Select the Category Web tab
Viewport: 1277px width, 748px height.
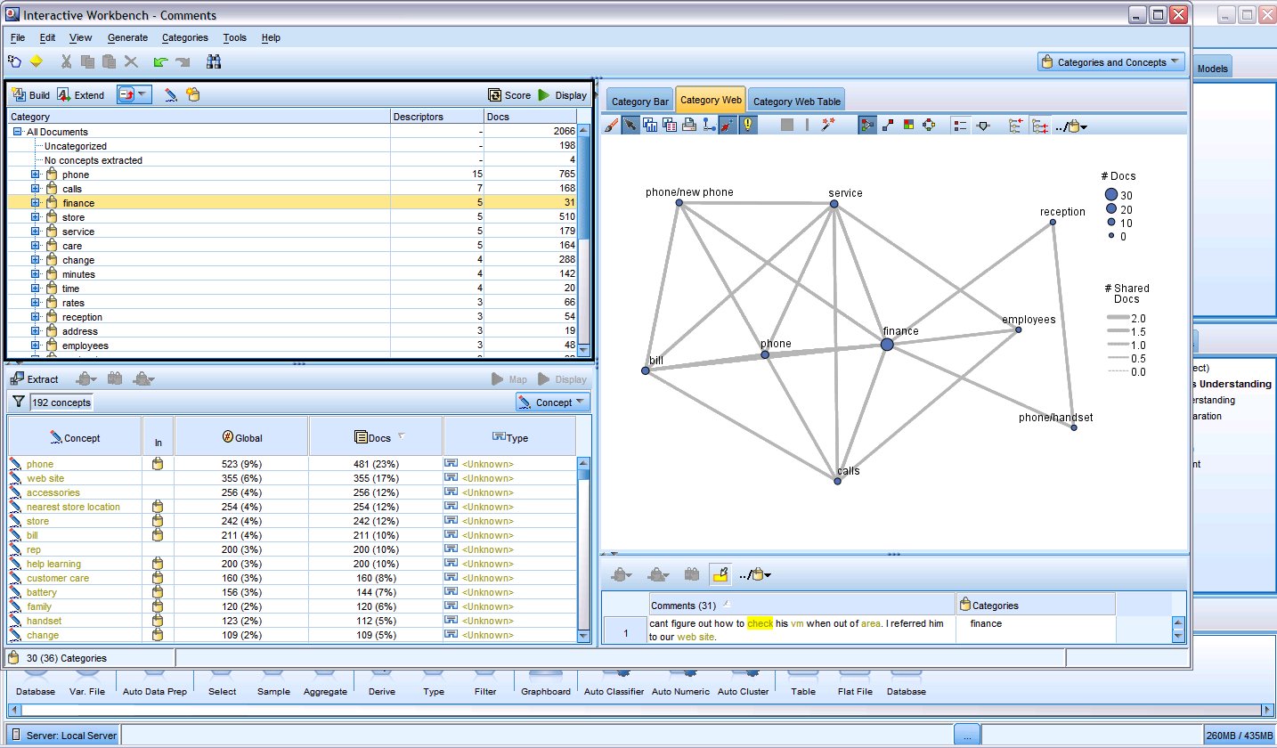coord(711,100)
